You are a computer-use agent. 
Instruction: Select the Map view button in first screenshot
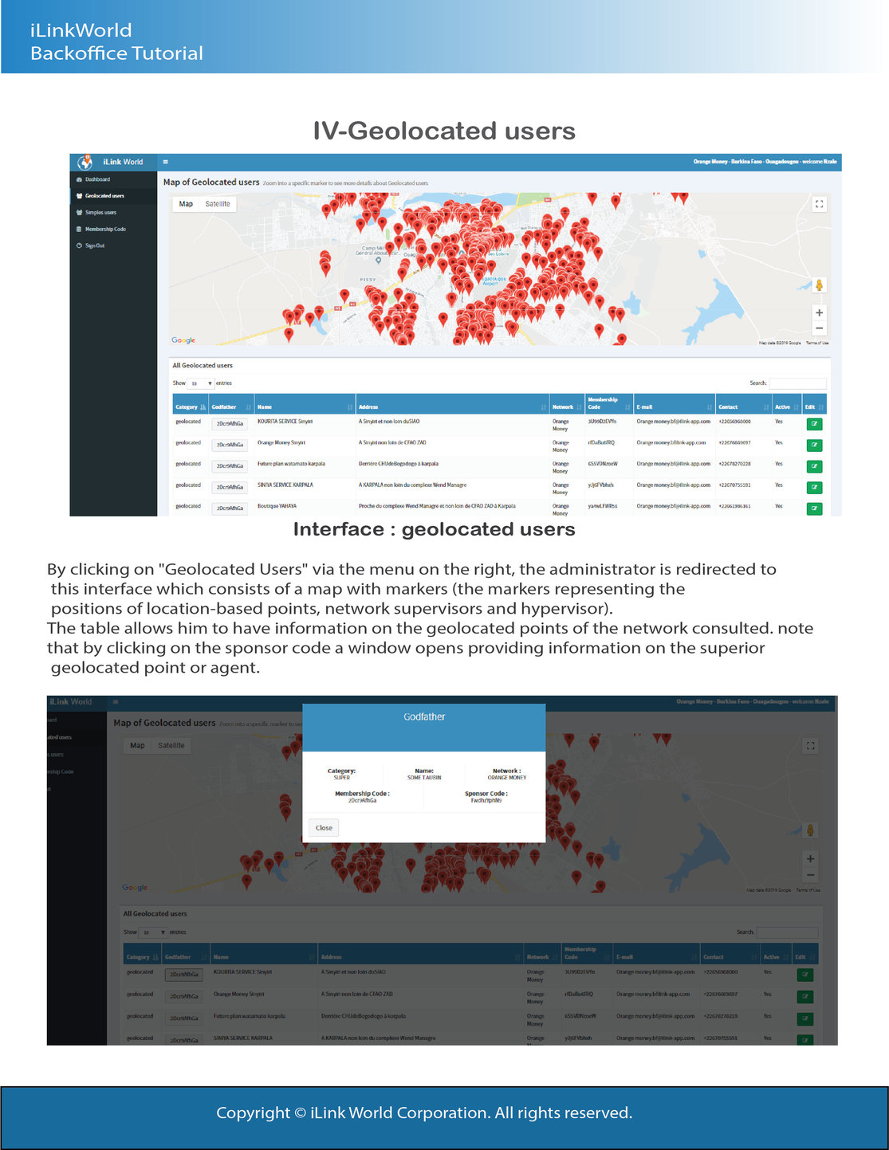186,204
